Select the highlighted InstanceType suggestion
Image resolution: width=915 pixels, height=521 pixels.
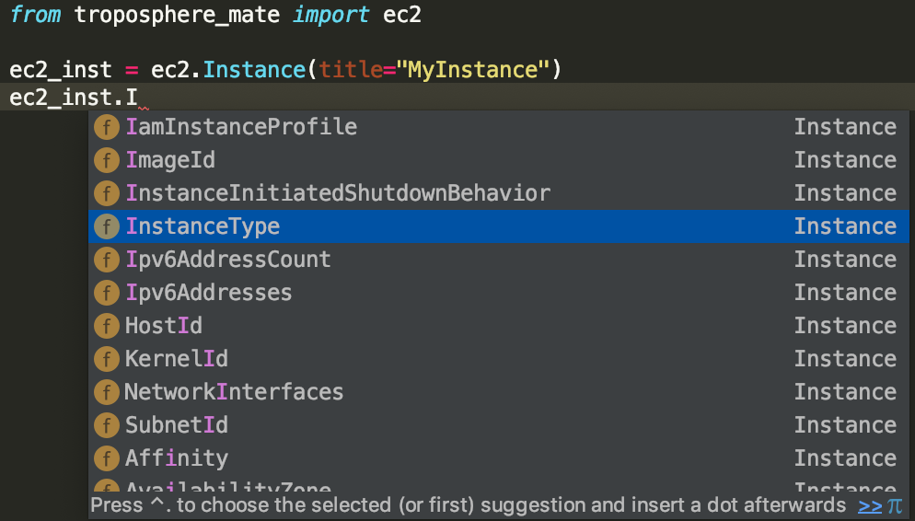[x=203, y=226]
